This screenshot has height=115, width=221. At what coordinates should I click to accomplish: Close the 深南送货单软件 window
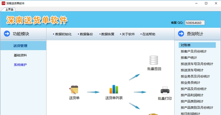point(216,3)
